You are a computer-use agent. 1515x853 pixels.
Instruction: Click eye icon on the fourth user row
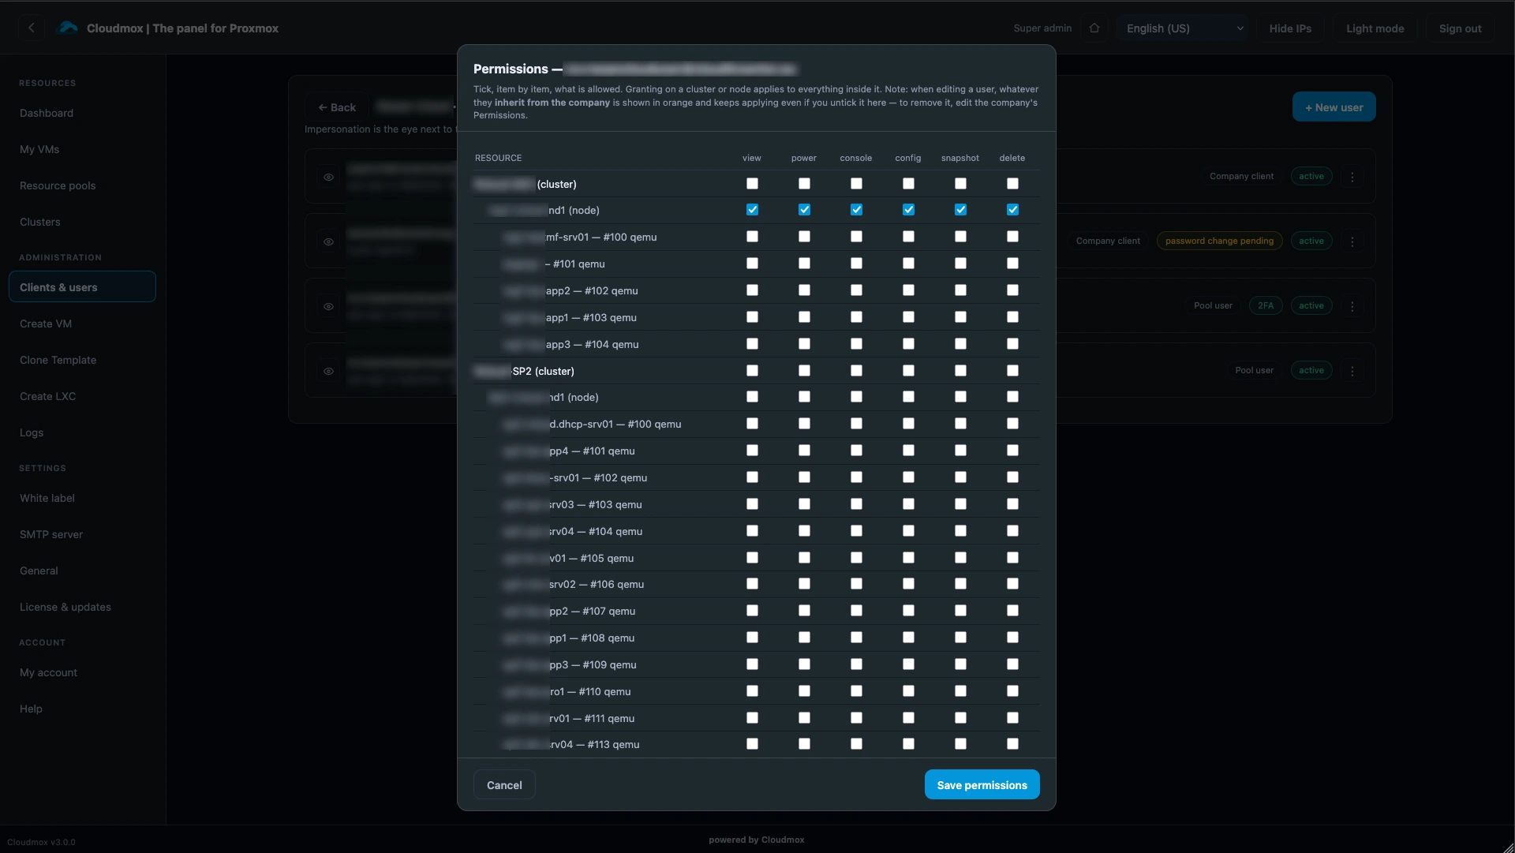(x=329, y=371)
